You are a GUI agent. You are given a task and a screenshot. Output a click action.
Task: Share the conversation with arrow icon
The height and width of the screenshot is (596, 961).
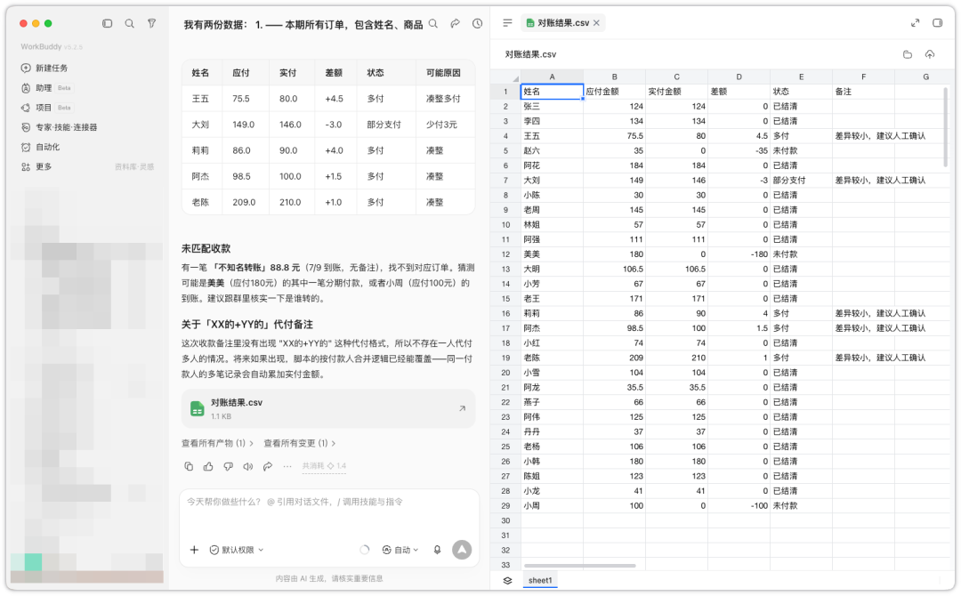(x=455, y=24)
